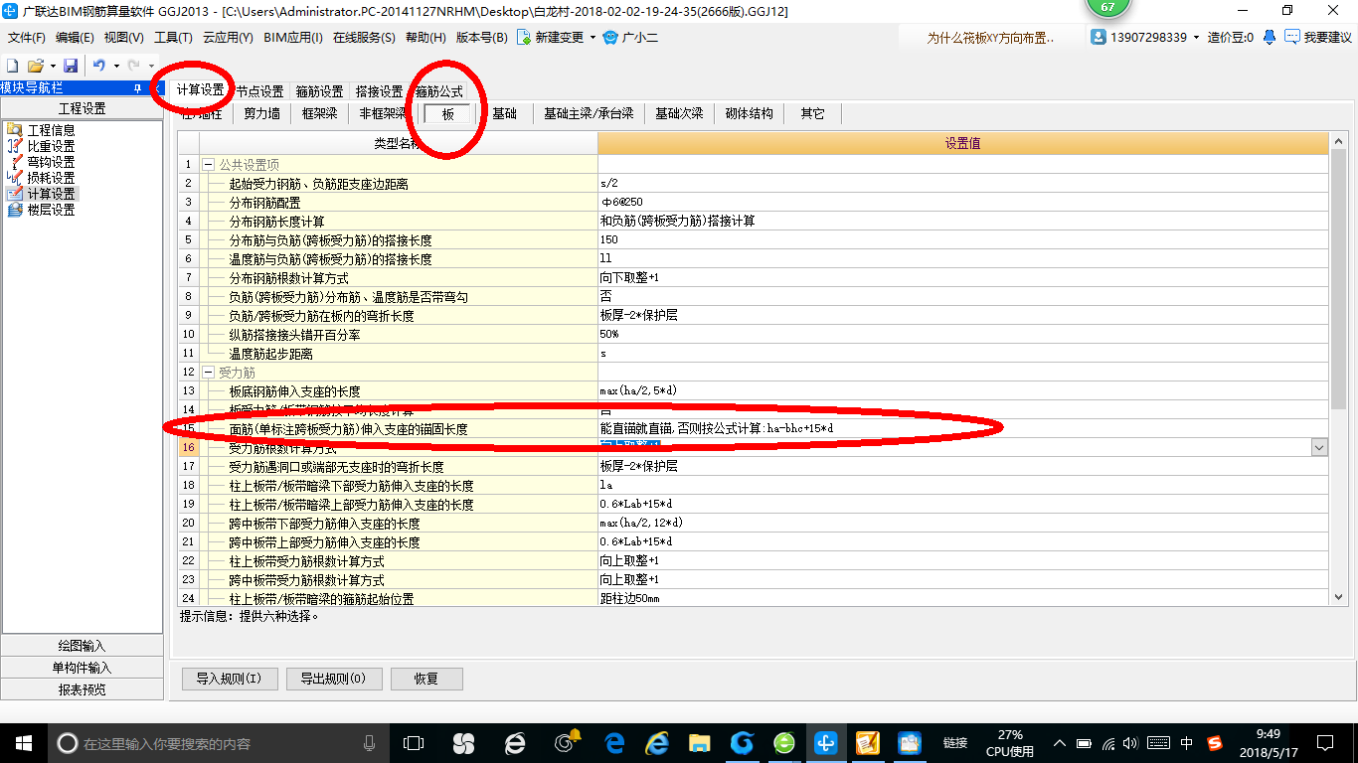Select the 其它 component tab
Viewport: 1358px width, 763px height.
(x=812, y=113)
